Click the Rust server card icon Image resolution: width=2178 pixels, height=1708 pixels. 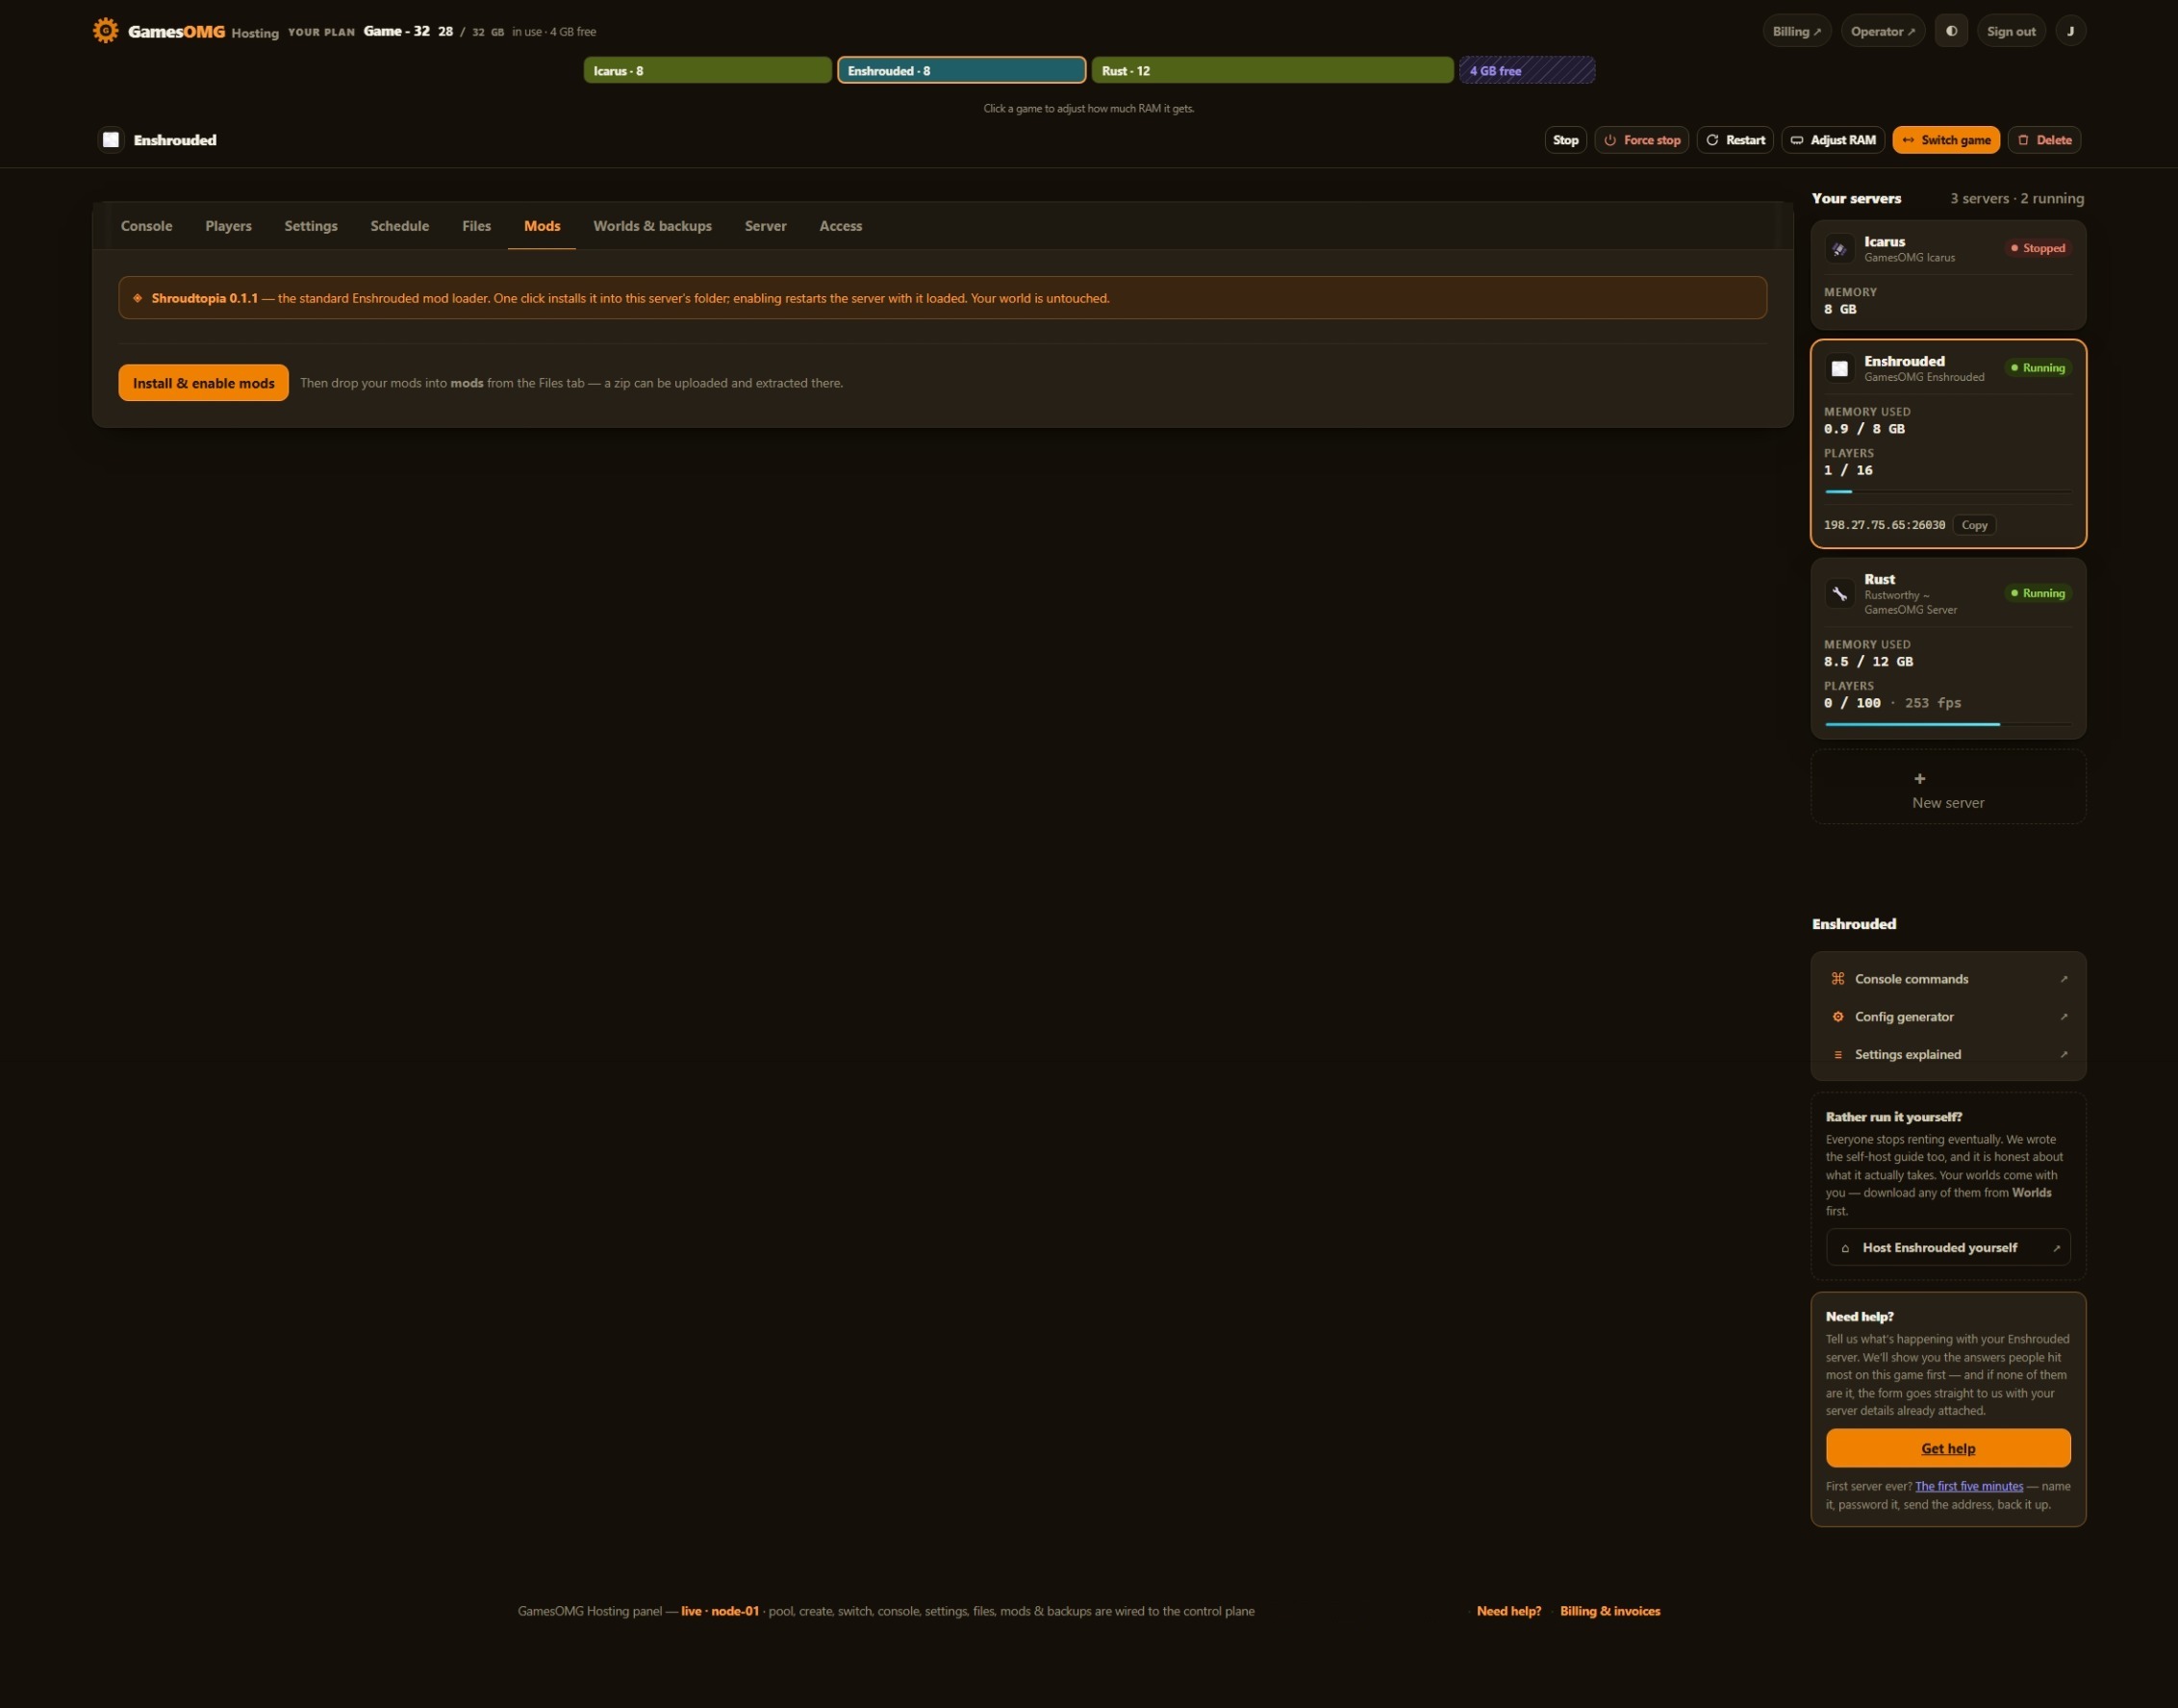(x=1838, y=594)
